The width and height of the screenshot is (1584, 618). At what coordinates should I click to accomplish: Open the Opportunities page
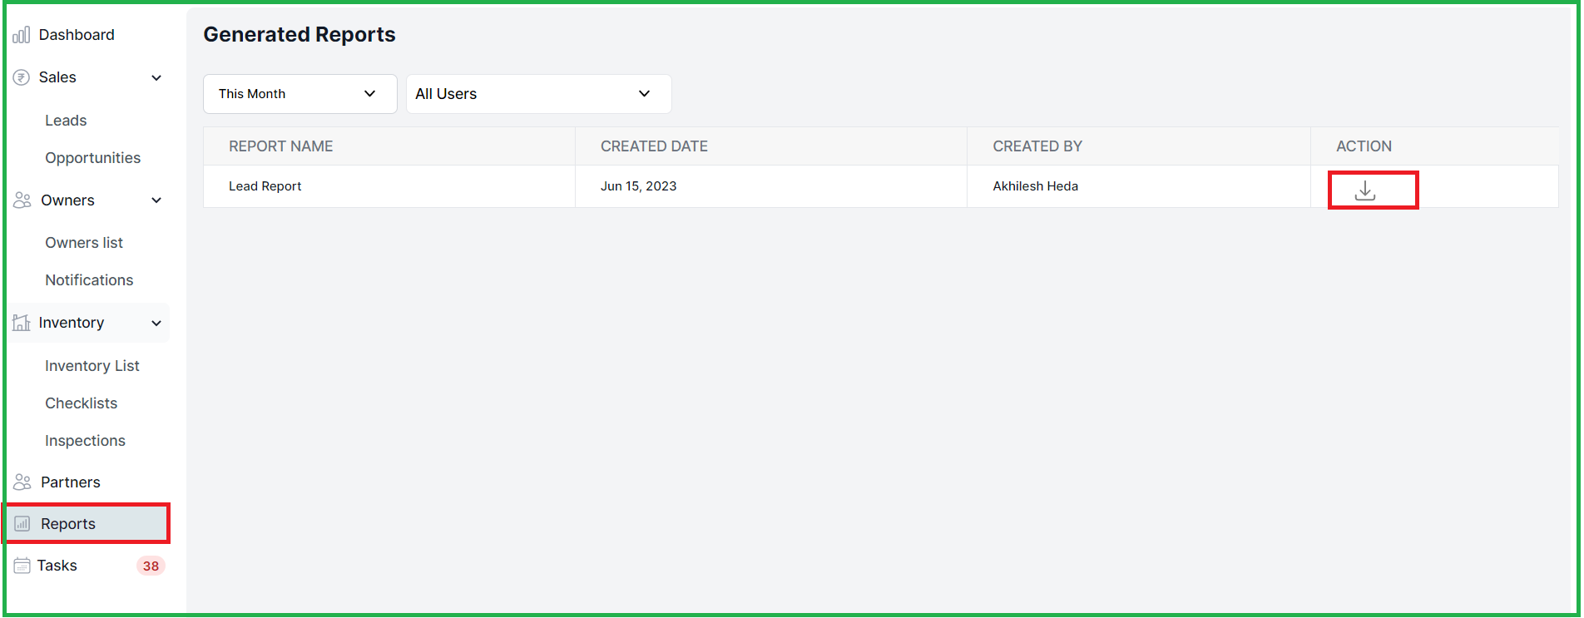(92, 158)
